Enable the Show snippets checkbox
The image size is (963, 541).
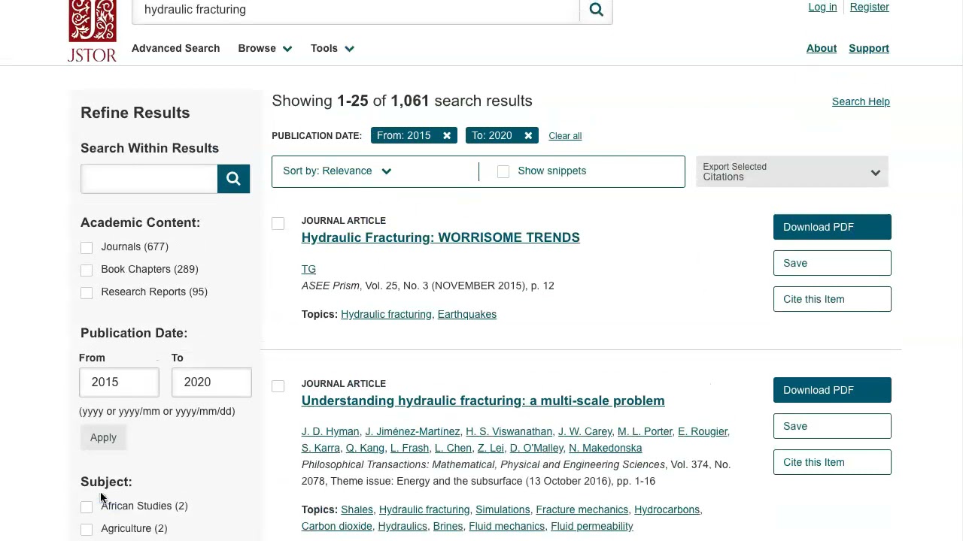pos(503,172)
